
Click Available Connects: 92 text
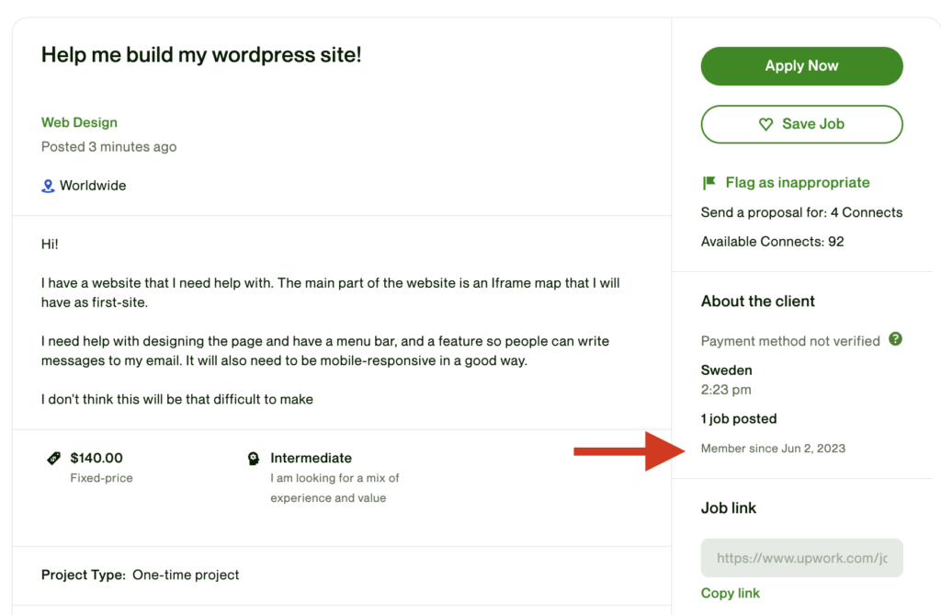pos(772,242)
